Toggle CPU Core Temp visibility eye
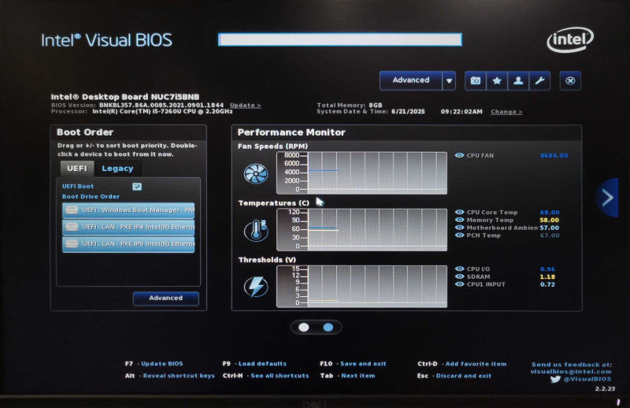The height and width of the screenshot is (408, 630). pos(460,212)
